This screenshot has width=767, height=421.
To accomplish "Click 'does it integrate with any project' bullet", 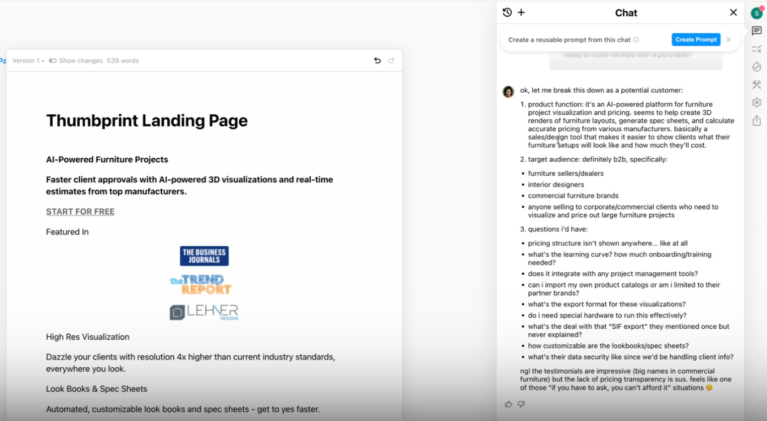I will 613,274.
